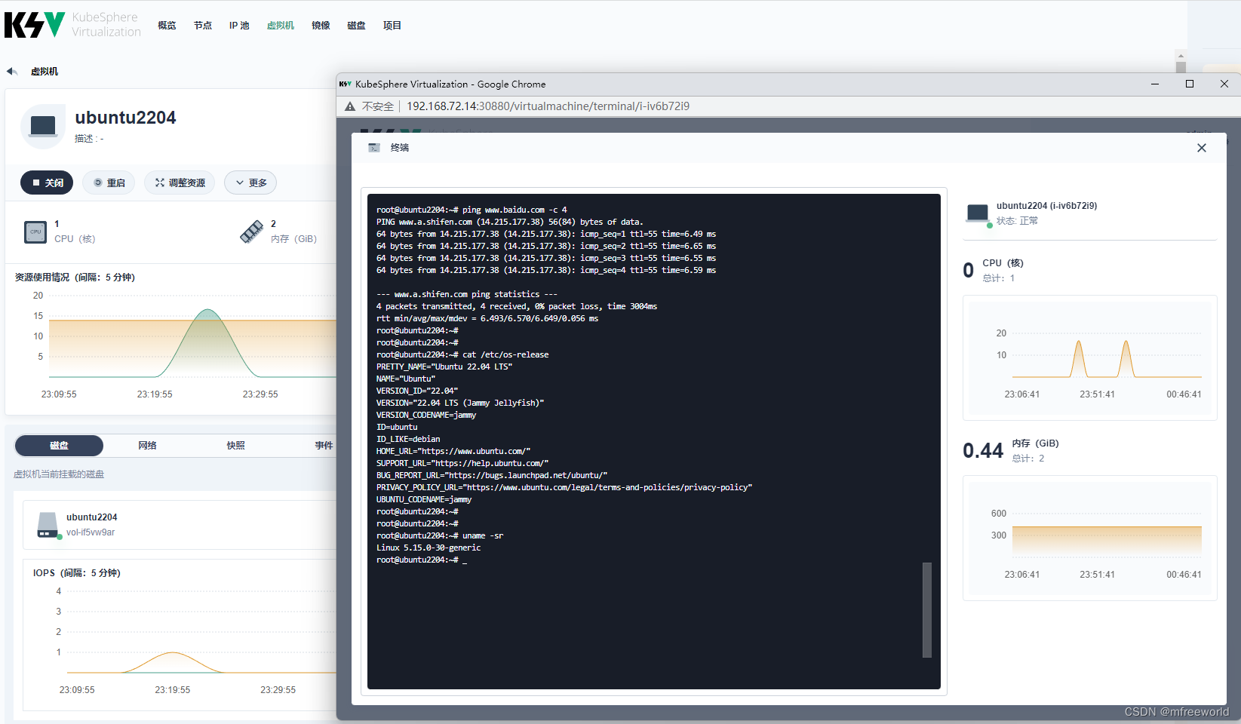Close the 终端 terminal dialog
The image size is (1241, 724).
tap(1202, 148)
